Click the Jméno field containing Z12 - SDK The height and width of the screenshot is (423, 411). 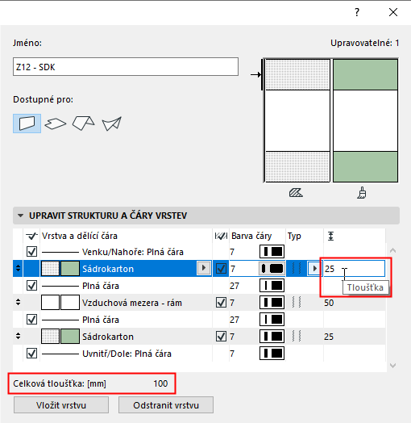tap(126, 67)
